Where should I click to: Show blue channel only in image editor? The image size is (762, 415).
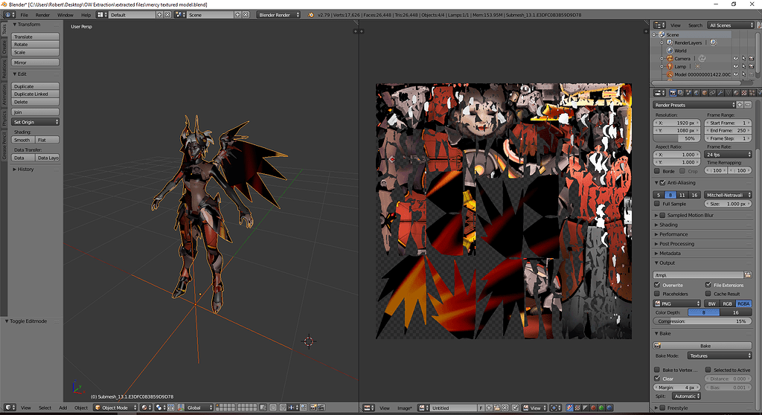click(x=609, y=408)
